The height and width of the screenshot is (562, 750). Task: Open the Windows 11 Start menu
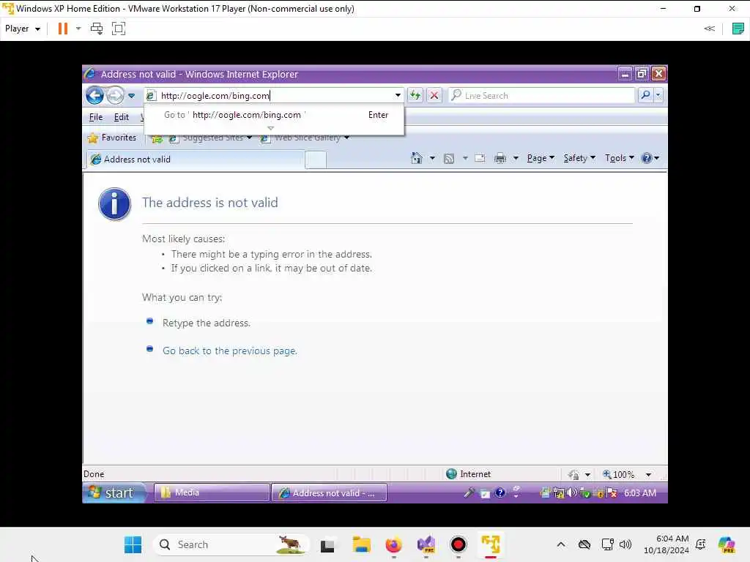coord(133,544)
